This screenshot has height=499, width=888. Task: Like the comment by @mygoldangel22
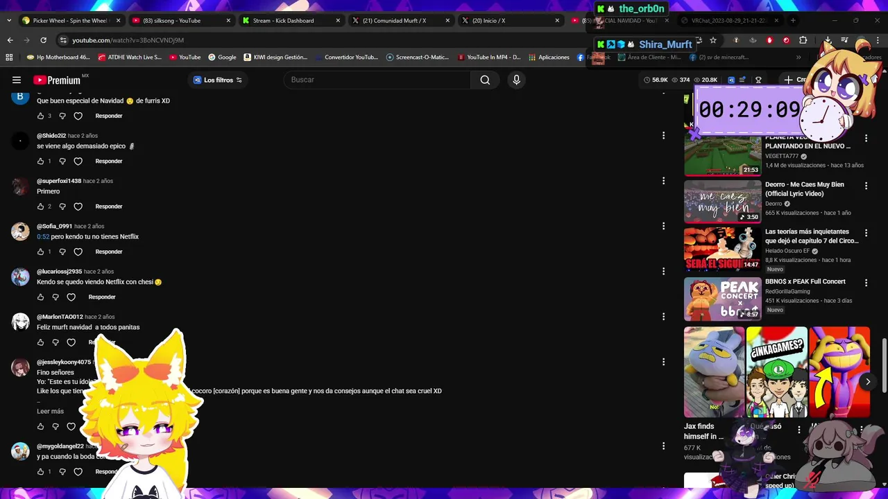pos(40,472)
